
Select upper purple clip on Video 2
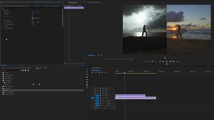coord(130,95)
